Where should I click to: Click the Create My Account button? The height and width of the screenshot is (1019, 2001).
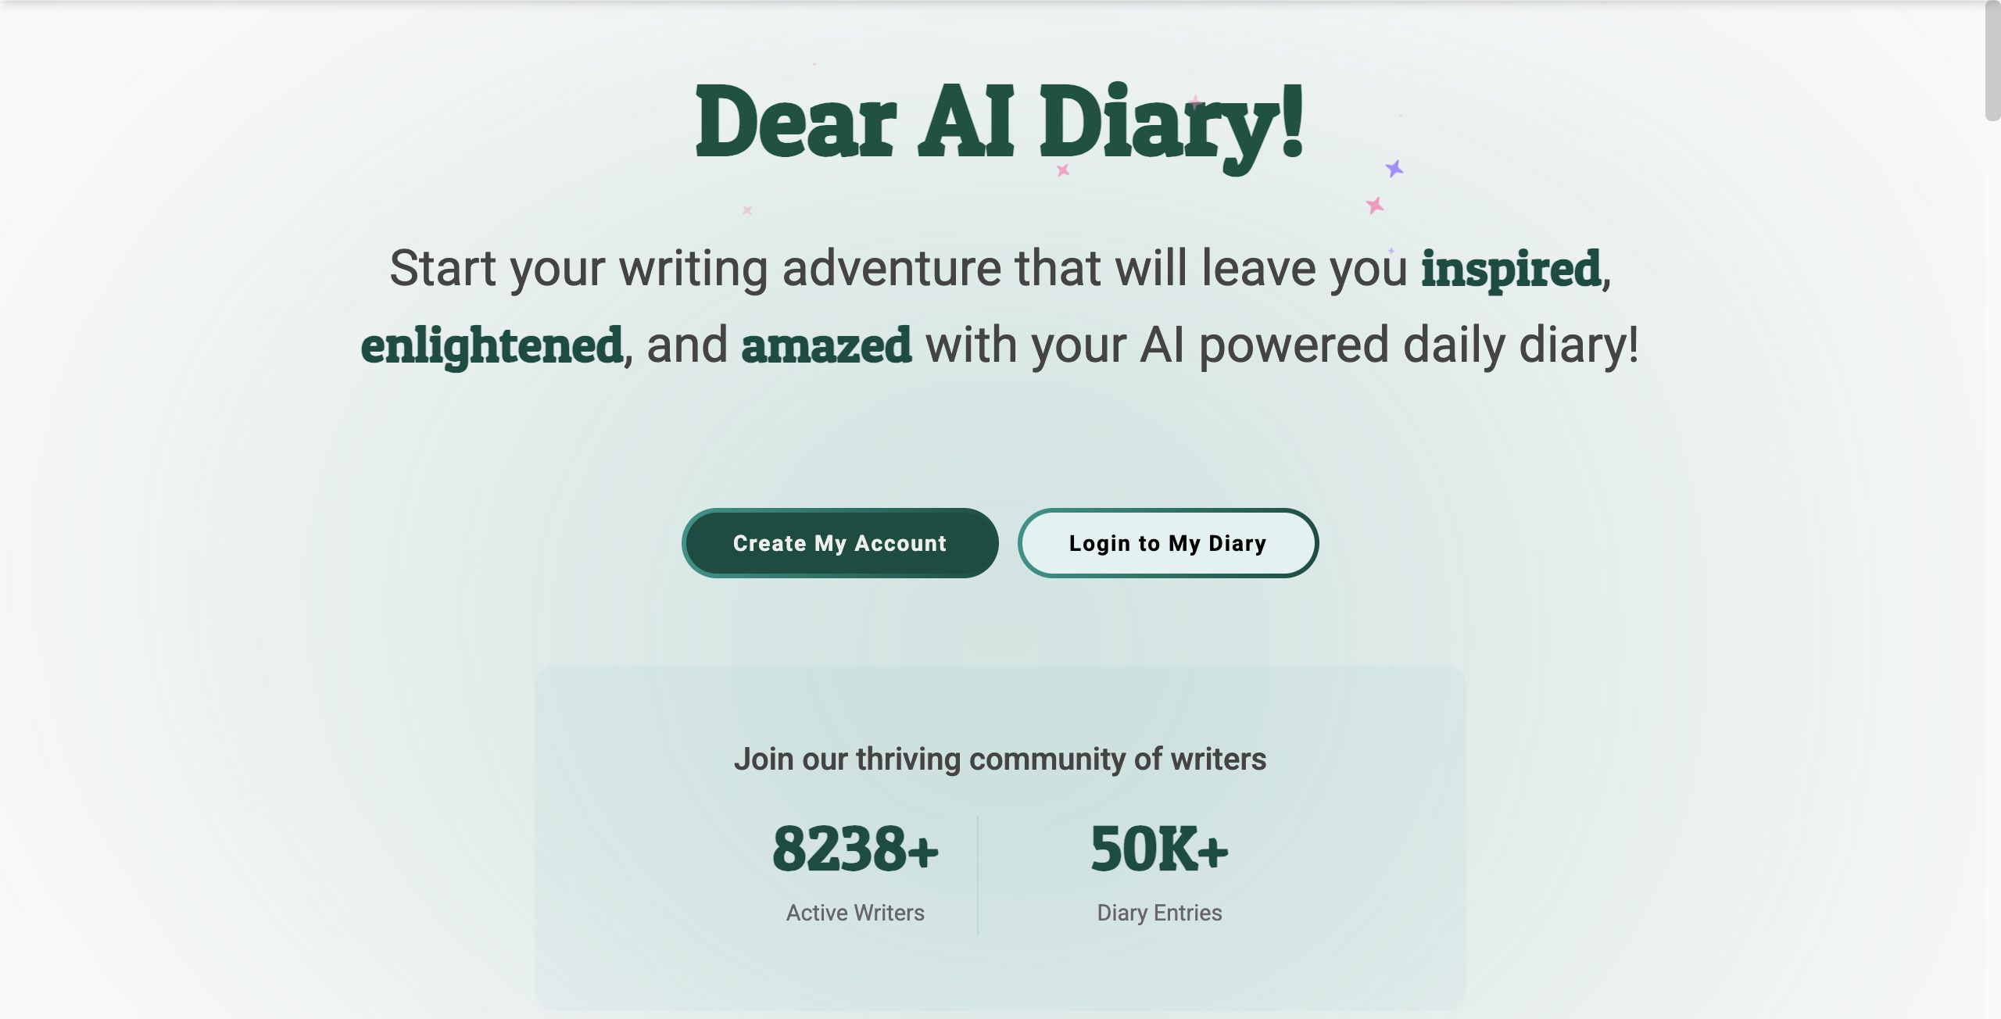pyautogui.click(x=839, y=543)
